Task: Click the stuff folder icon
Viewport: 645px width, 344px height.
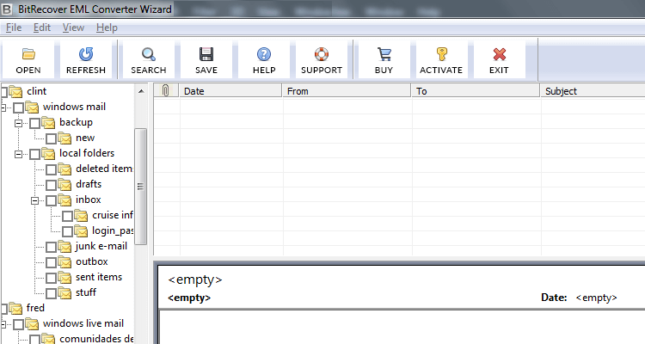Action: click(64, 292)
